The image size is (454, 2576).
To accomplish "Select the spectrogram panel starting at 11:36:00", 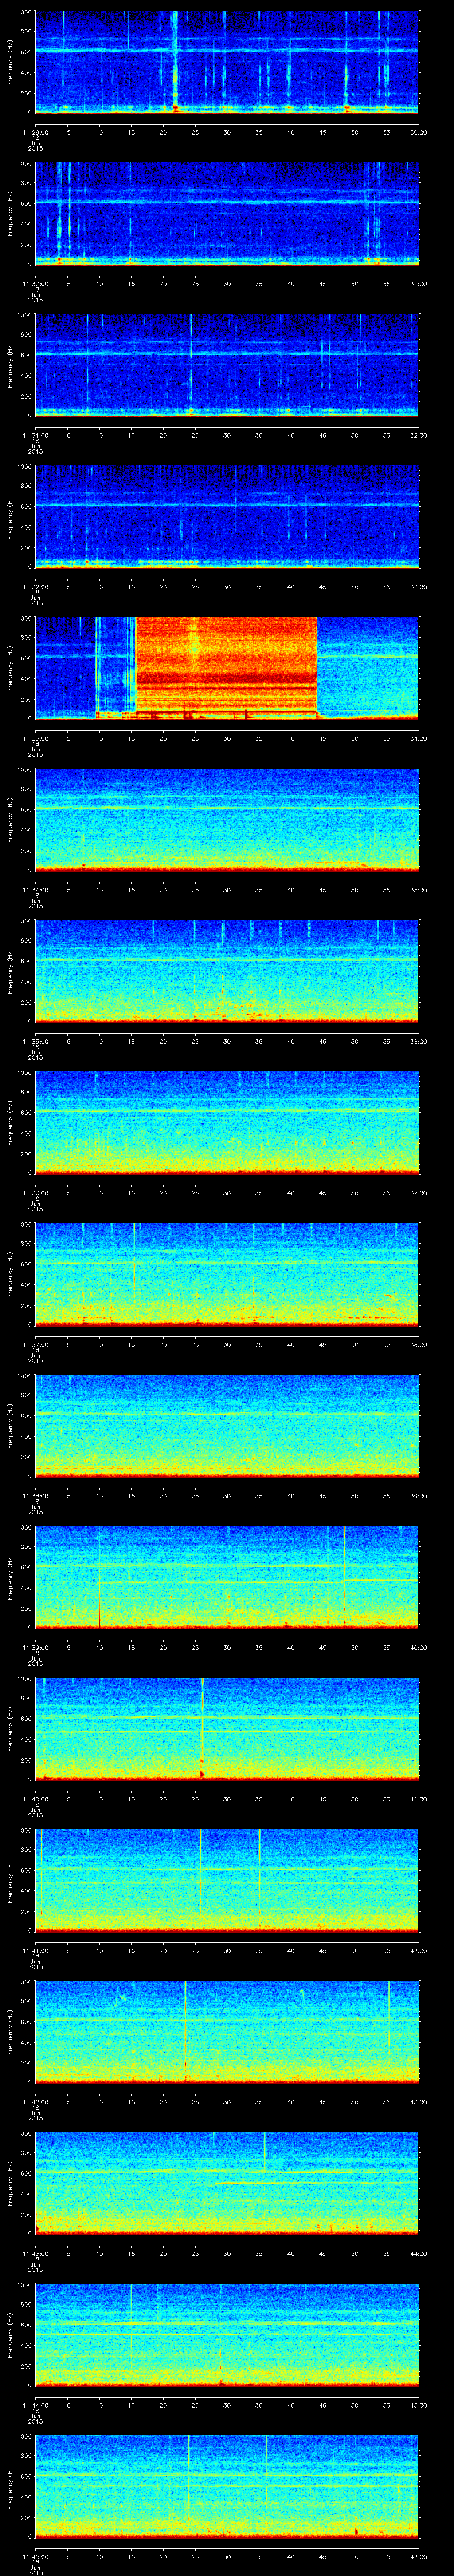I will [227, 1123].
